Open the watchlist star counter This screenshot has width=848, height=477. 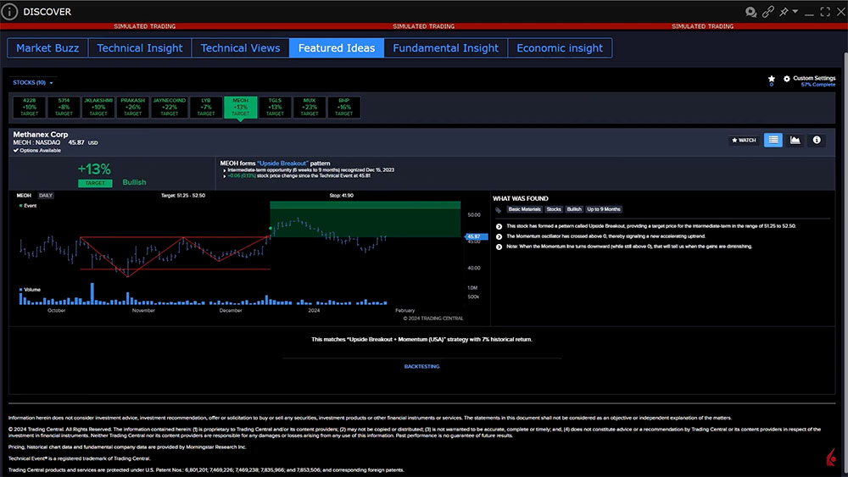point(772,80)
